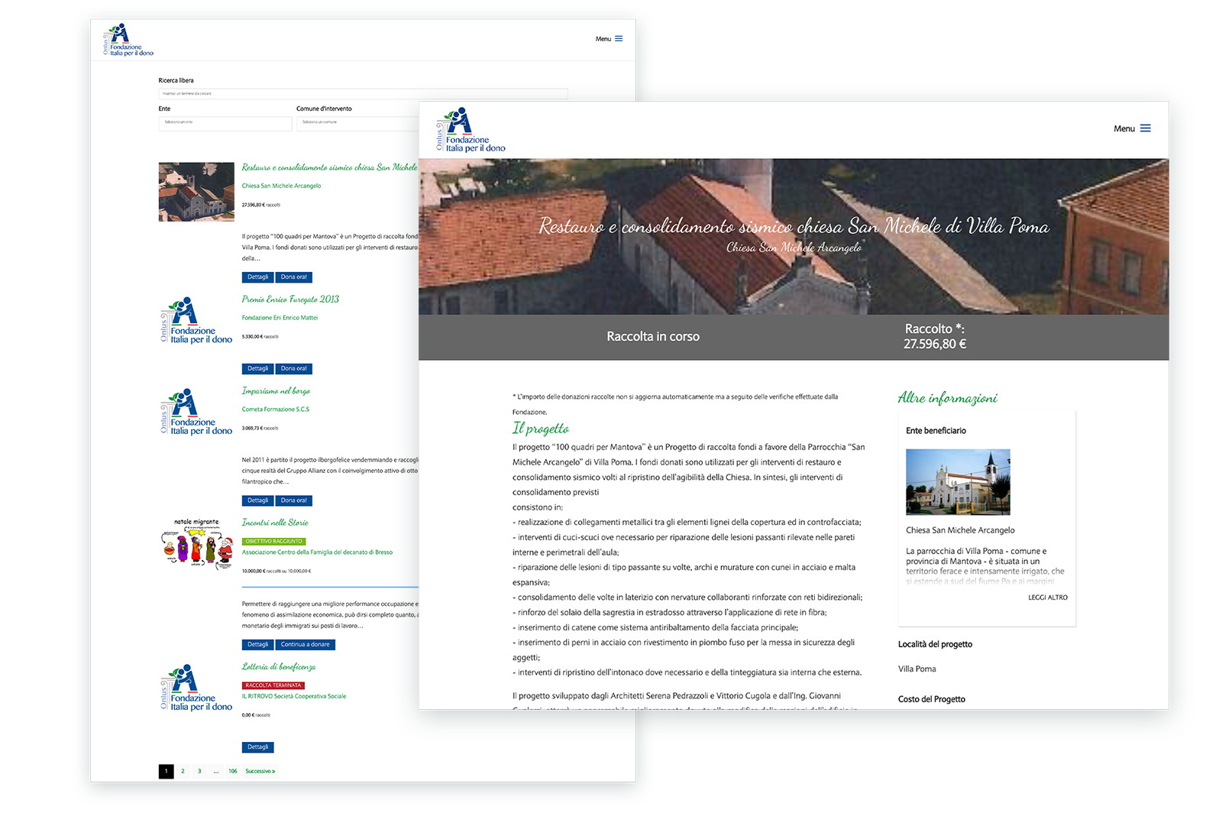
Task: Open the hamburger Menu icon in back window
Action: coord(619,39)
